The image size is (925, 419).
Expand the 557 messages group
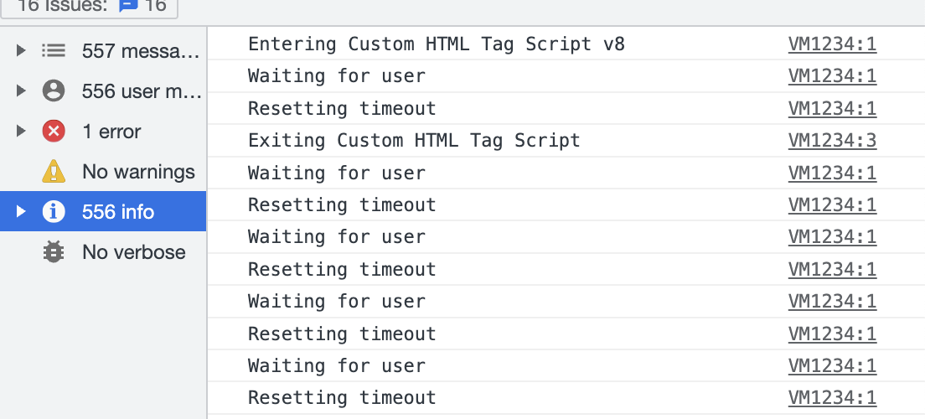(x=21, y=51)
